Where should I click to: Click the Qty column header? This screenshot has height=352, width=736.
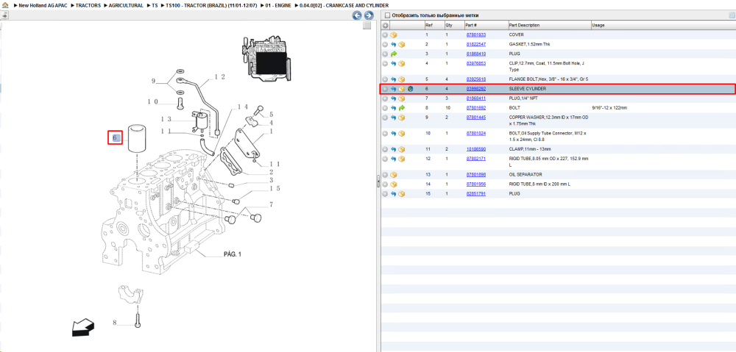tap(453, 25)
